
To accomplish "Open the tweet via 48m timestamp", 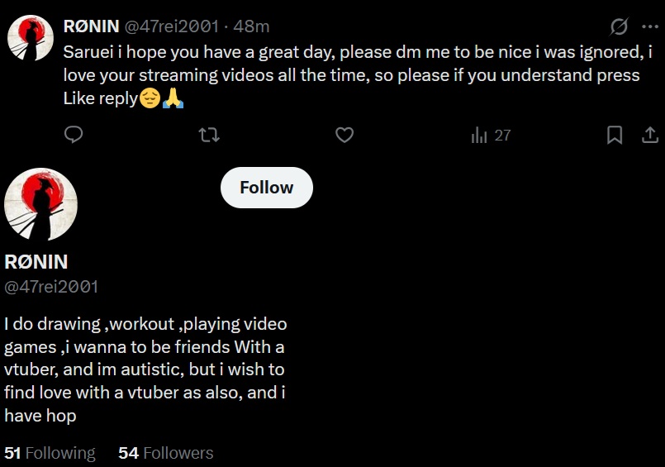I will tap(251, 26).
